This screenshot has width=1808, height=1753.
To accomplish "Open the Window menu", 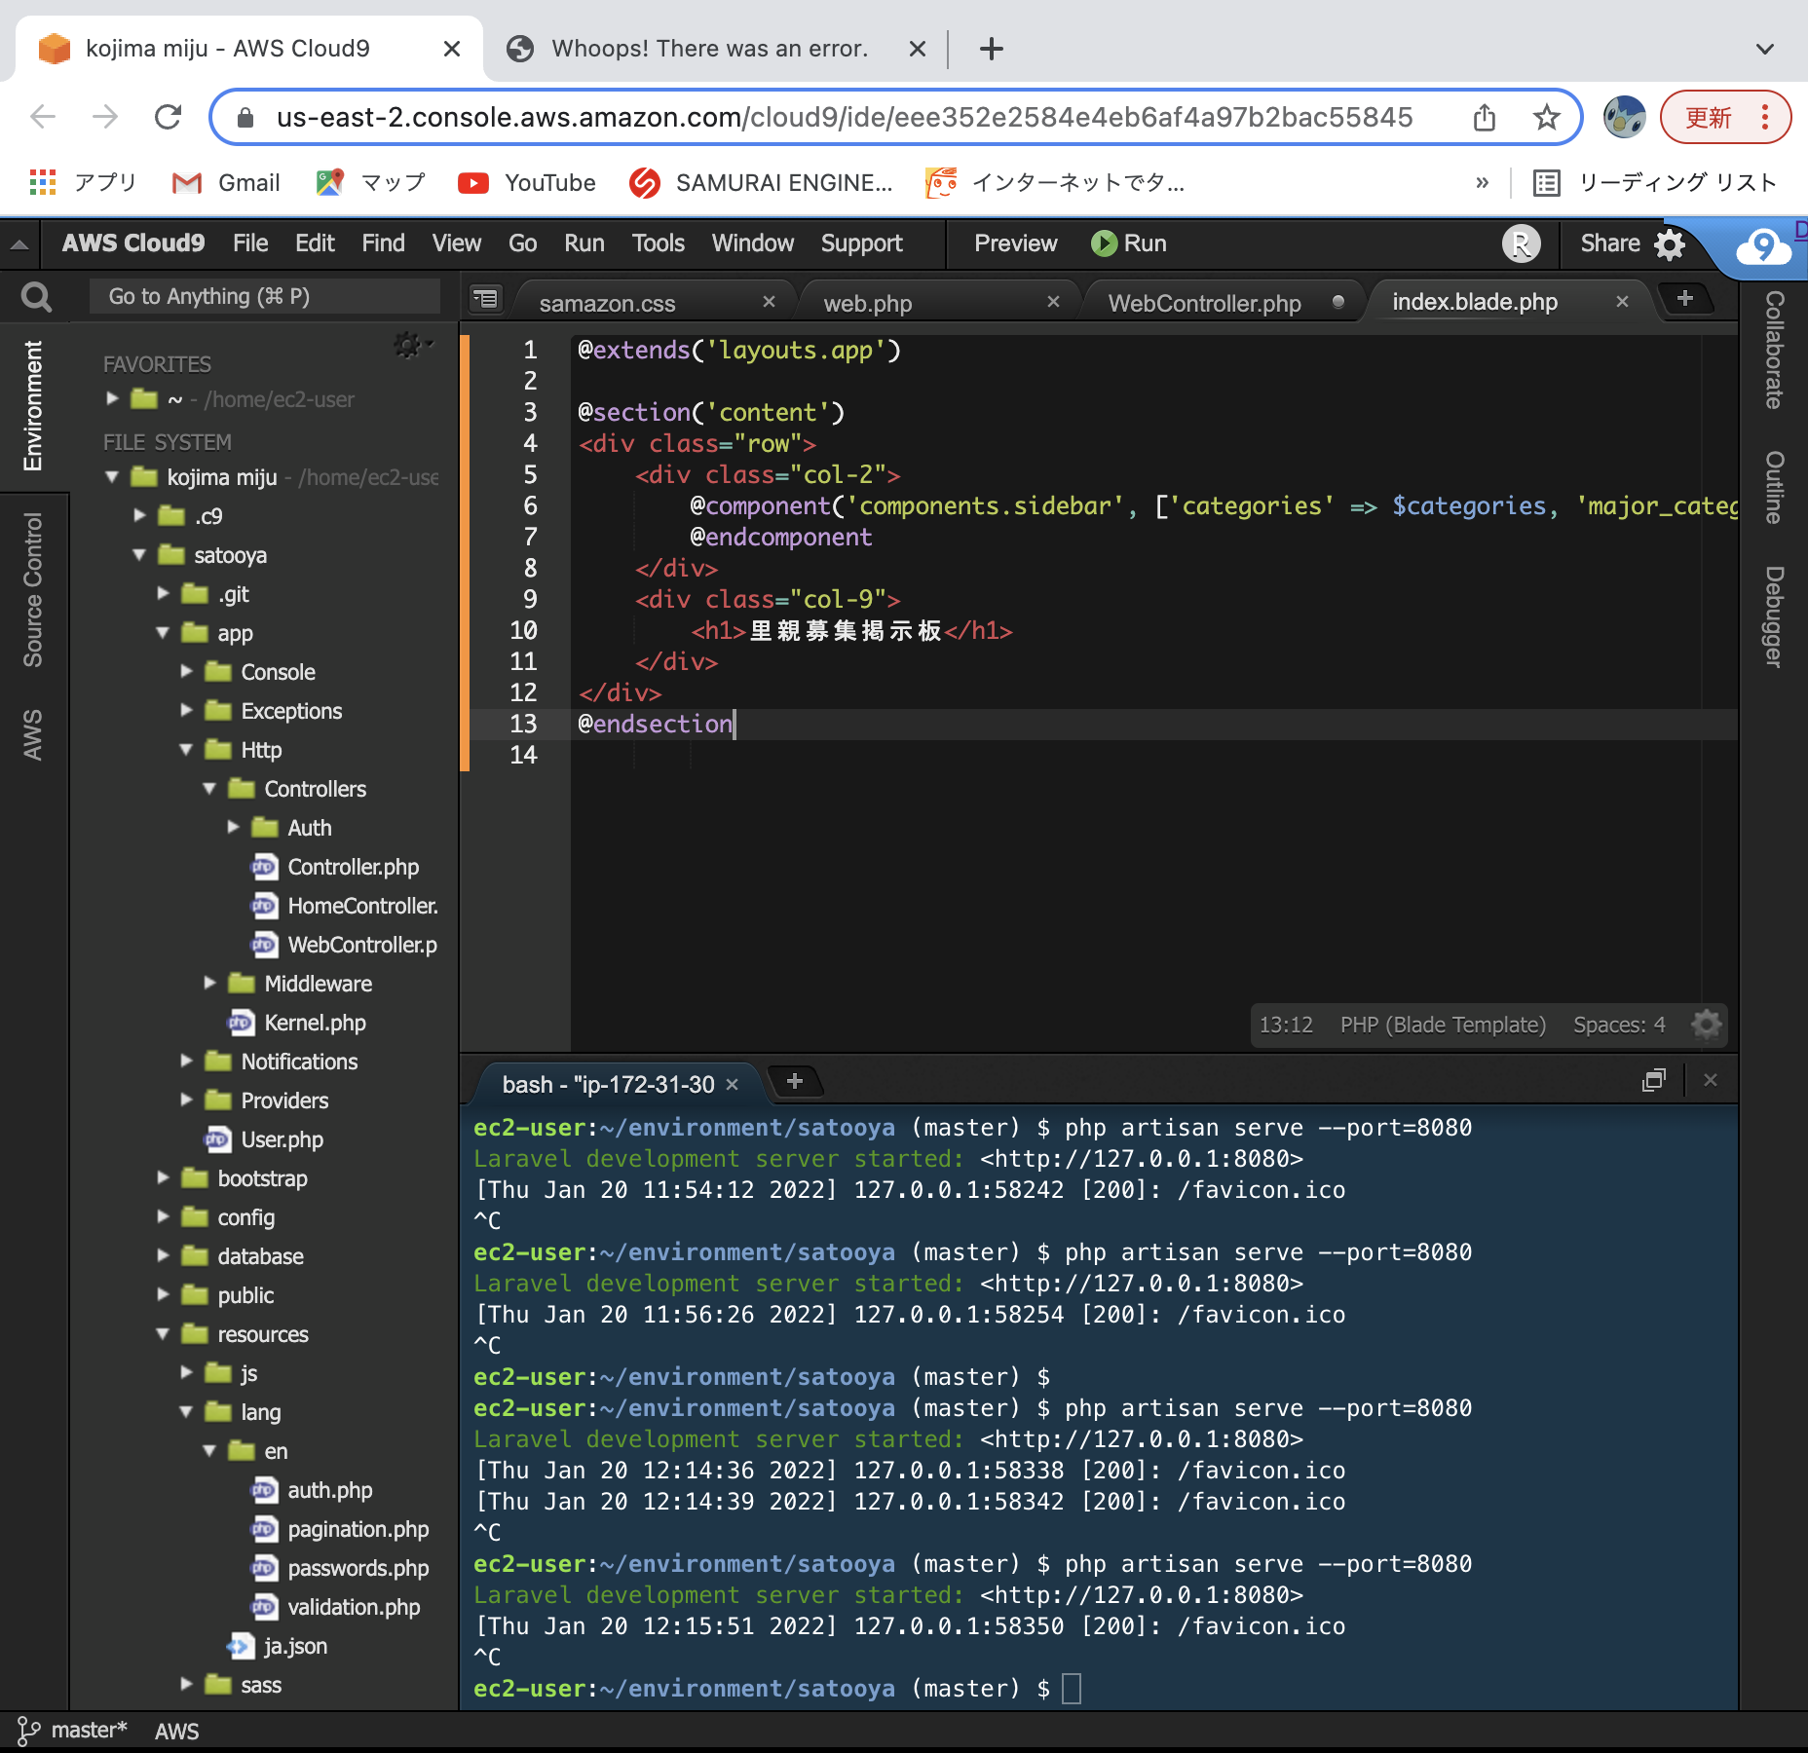I will click(752, 243).
